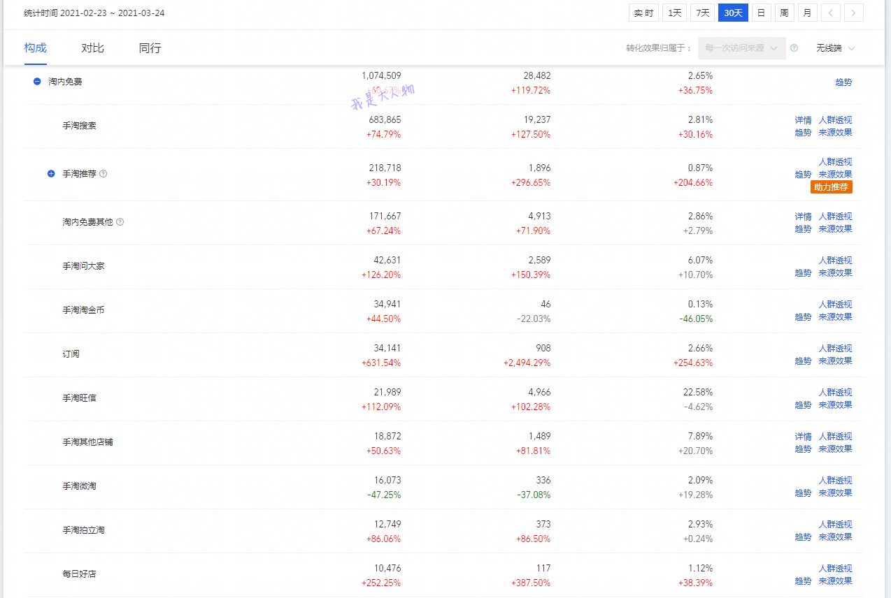Open 人群透视 for 手淘问大家
The width and height of the screenshot is (891, 598).
(836, 261)
